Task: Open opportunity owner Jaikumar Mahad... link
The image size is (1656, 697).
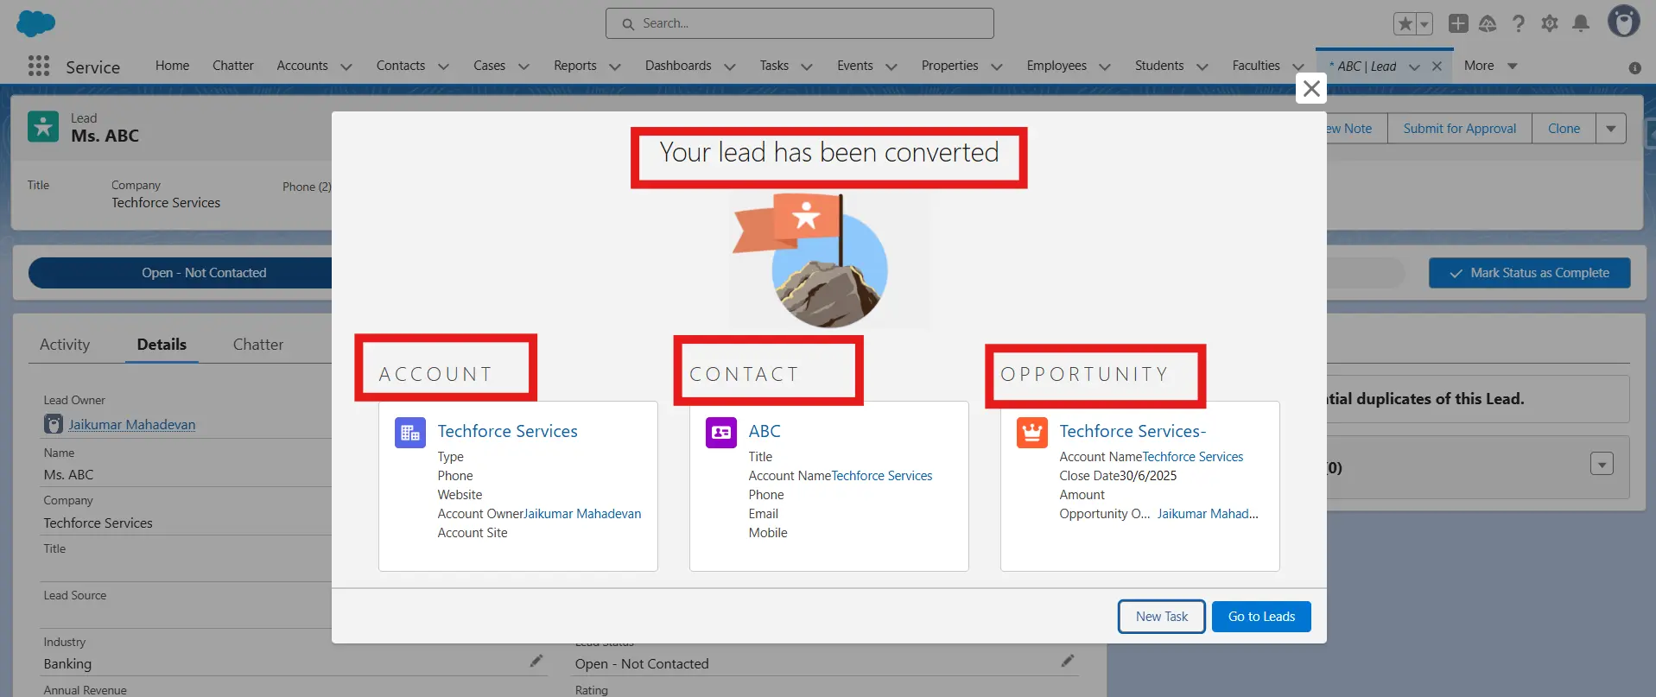Action: click(x=1208, y=514)
